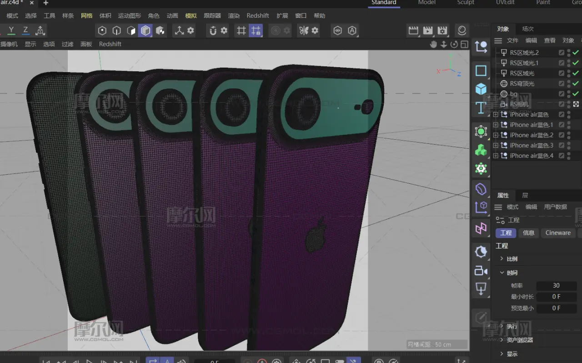Viewport: 582px width, 363px height.
Task: Click the 帧率 value field
Action: tap(556, 285)
